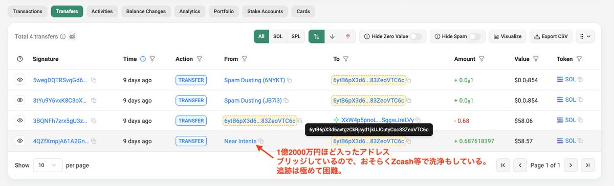
Task: Copy the Near Intents address
Action: [261, 141]
